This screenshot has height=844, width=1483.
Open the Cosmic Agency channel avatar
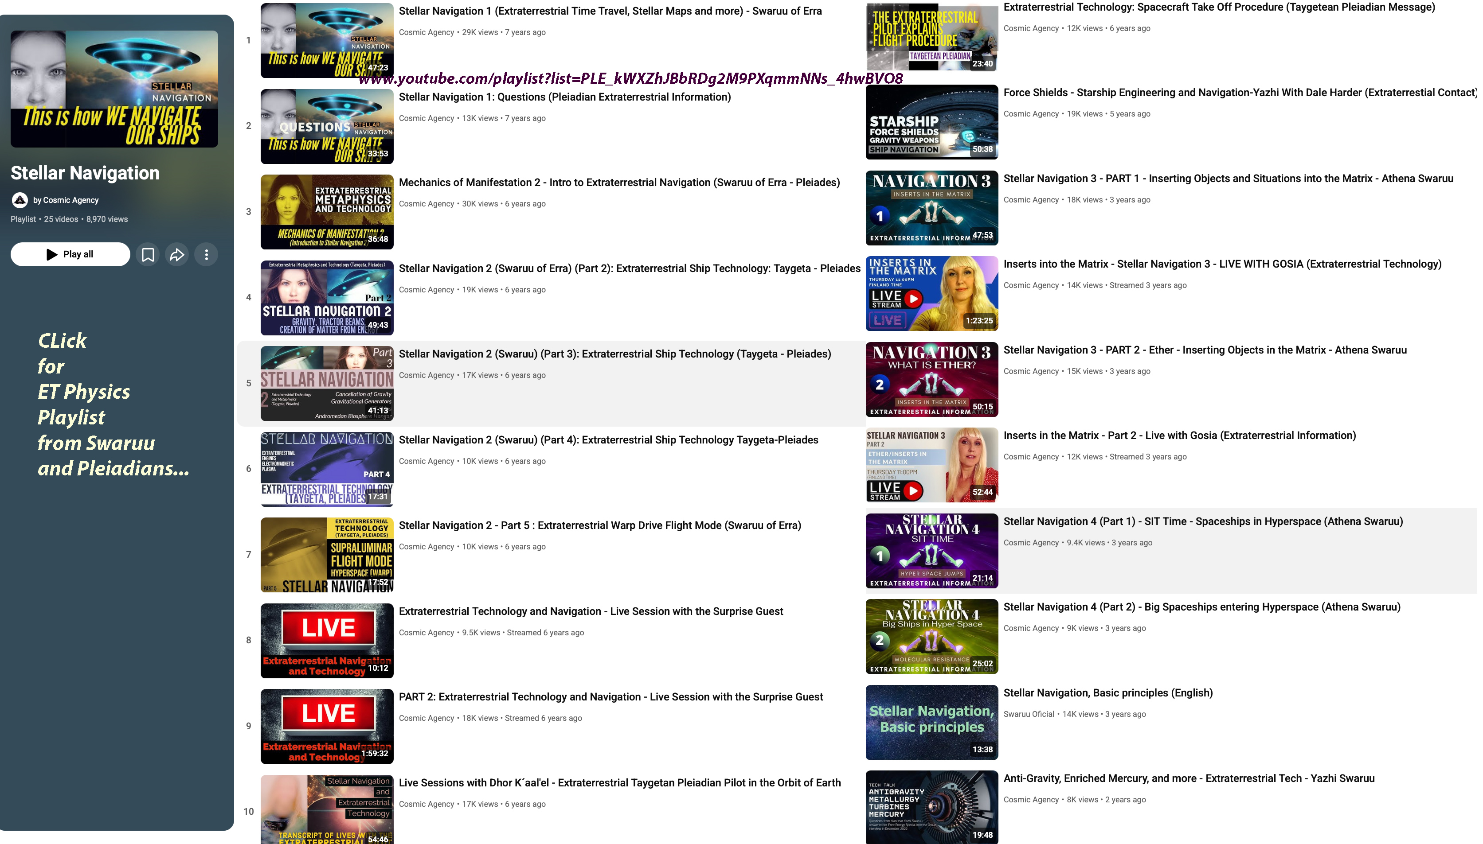tap(20, 200)
